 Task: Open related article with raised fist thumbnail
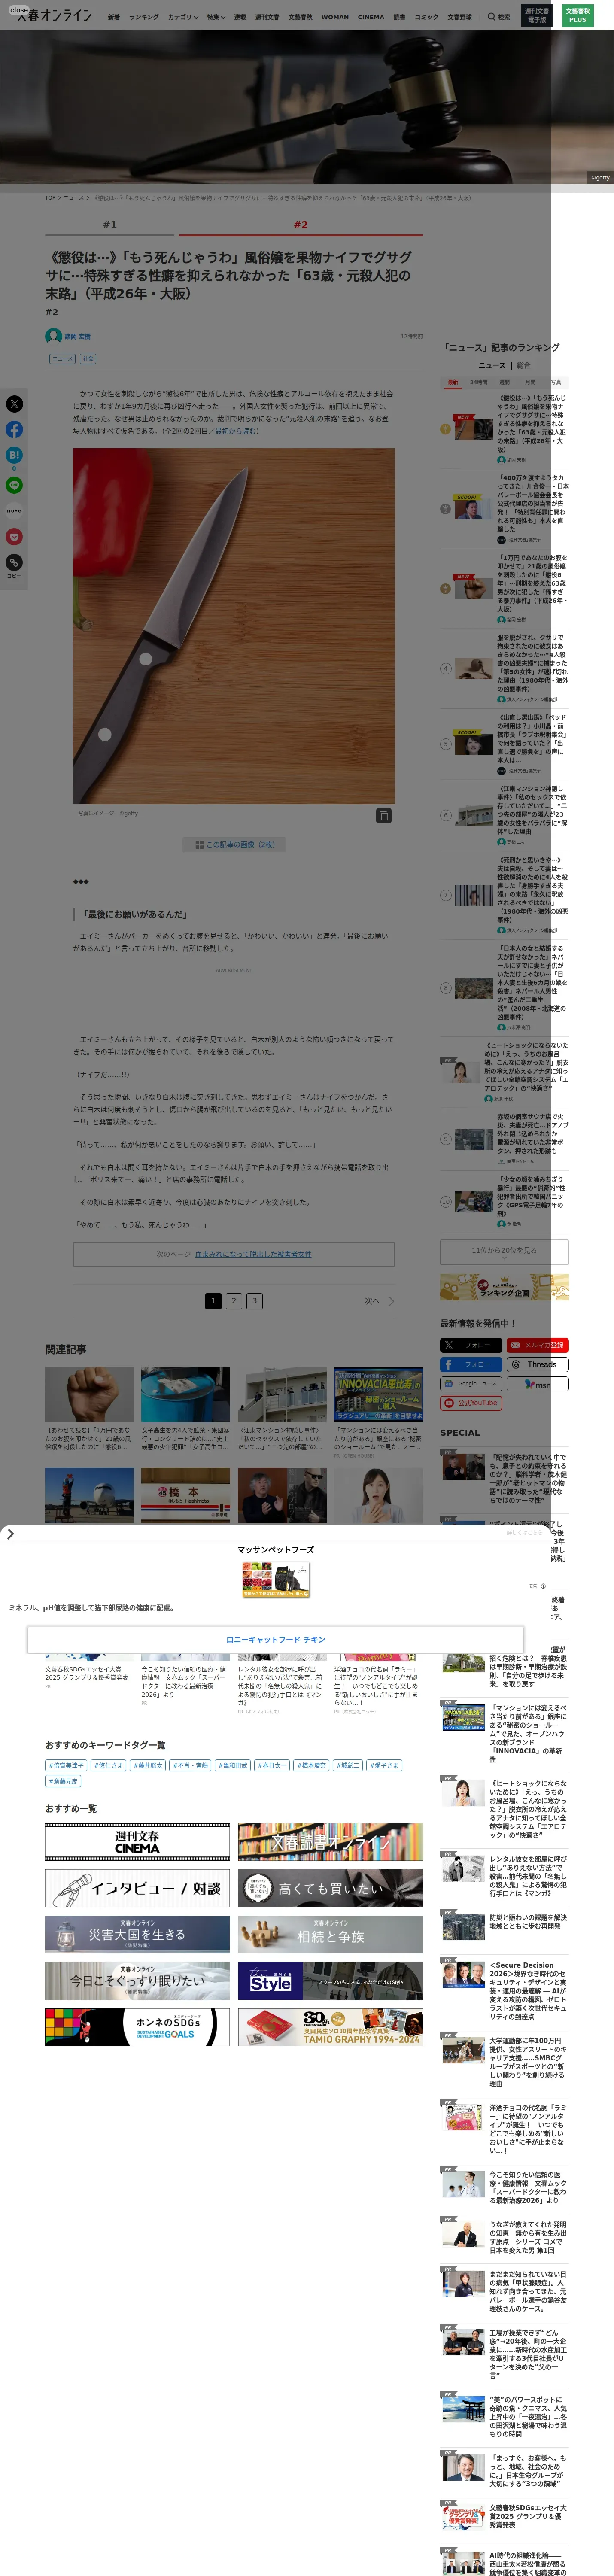pyautogui.click(x=89, y=1394)
